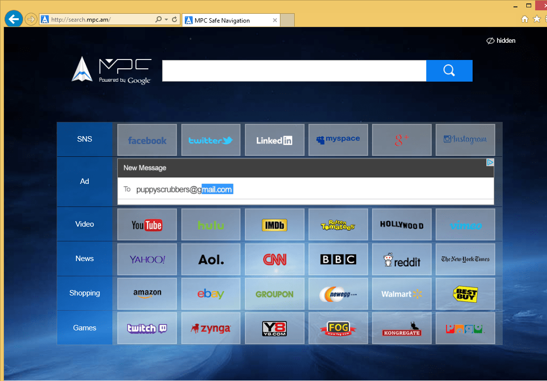Click the blue search magnifier button
This screenshot has height=381, width=547.
click(x=449, y=71)
